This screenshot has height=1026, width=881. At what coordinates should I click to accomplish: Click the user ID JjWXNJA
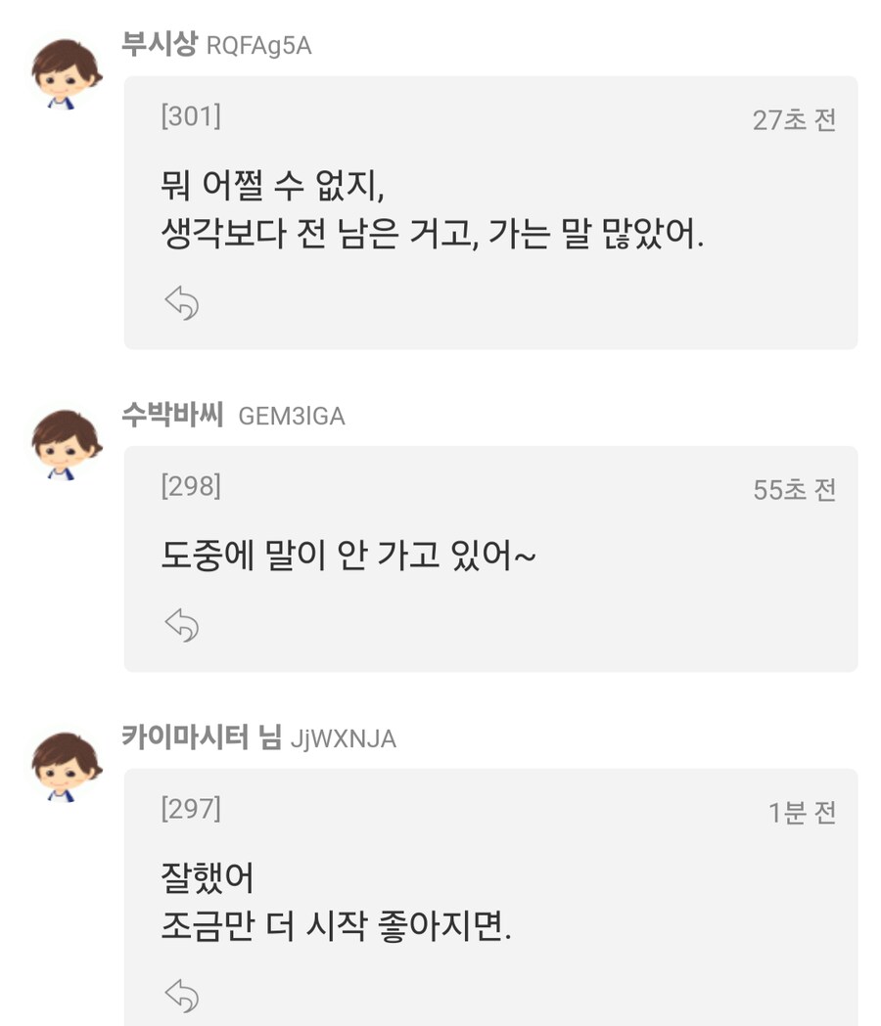tap(344, 738)
